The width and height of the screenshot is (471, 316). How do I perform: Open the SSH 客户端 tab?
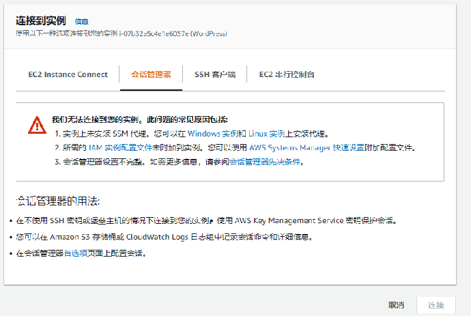point(214,74)
